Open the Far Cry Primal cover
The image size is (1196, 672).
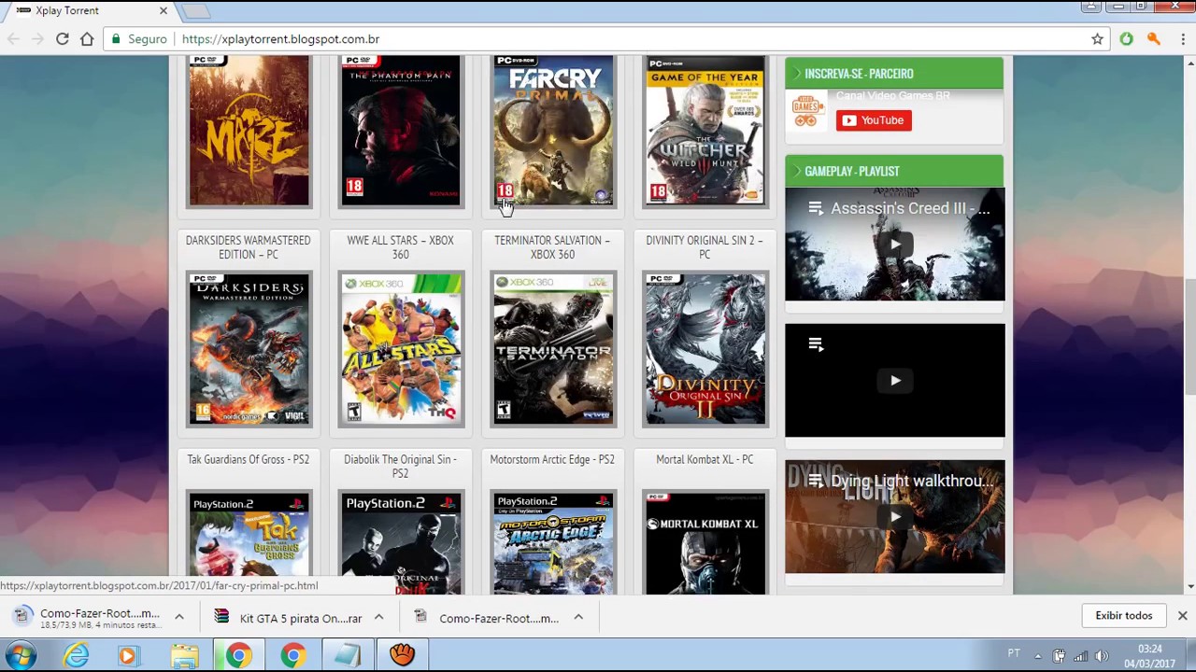[553, 131]
